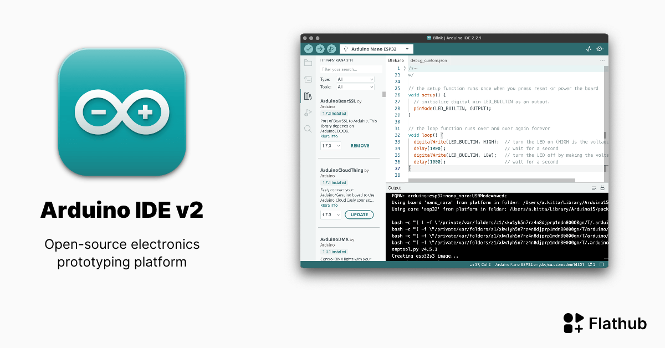This screenshot has height=348, width=665.
Task: Open the Boards Manager sidebar icon
Action: click(308, 79)
